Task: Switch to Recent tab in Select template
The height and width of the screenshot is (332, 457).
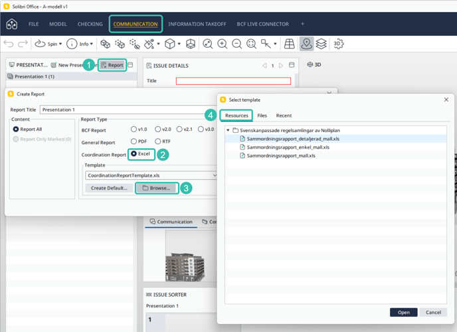Action: pos(284,116)
